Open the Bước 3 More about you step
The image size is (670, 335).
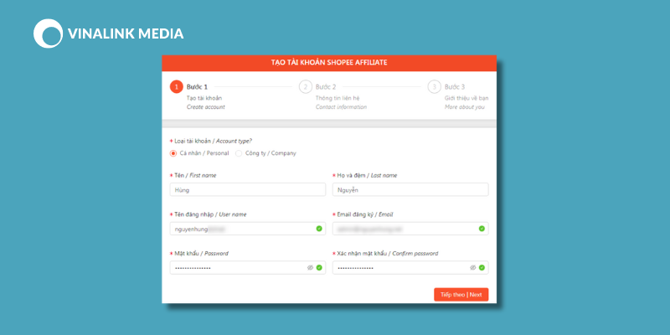[458, 96]
